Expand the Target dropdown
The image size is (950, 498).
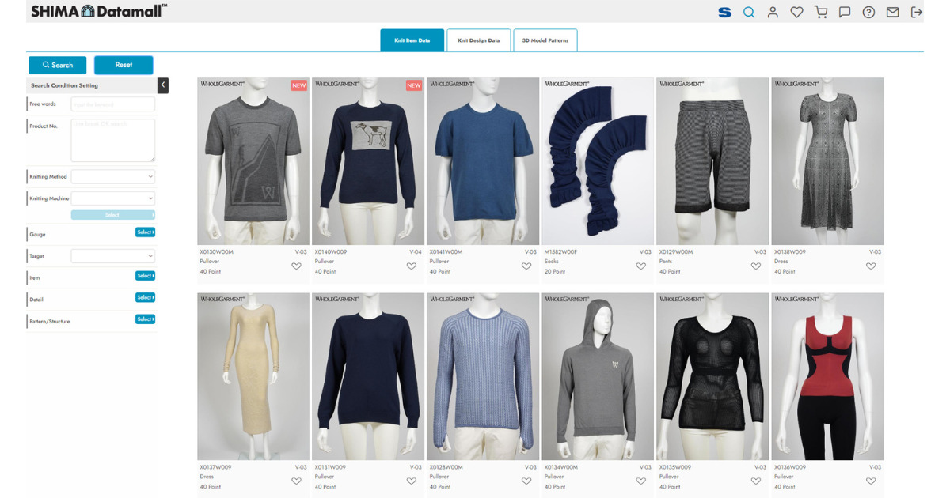pos(113,256)
